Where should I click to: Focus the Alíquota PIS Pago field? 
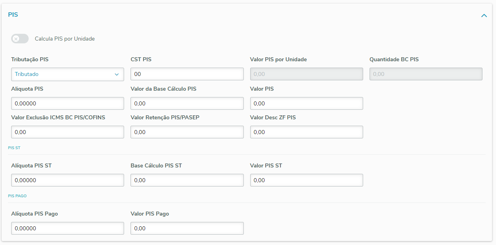point(68,228)
